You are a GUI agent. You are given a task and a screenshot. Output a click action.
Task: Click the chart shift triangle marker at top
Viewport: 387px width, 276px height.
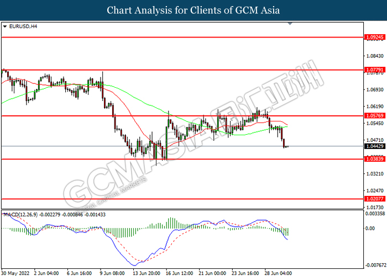pos(290,24)
